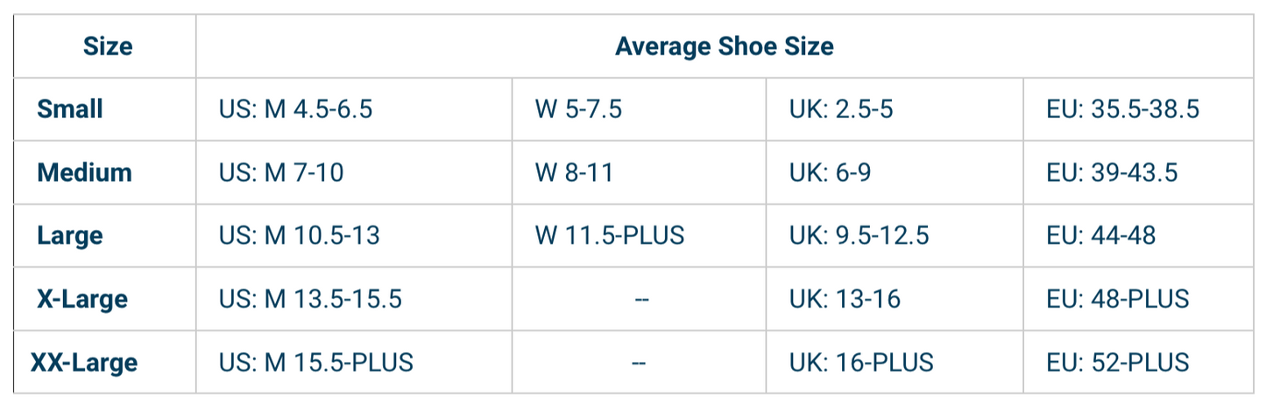Click the W 11.5-PLUS cell
Image resolution: width=1266 pixels, height=410 pixels.
click(610, 235)
